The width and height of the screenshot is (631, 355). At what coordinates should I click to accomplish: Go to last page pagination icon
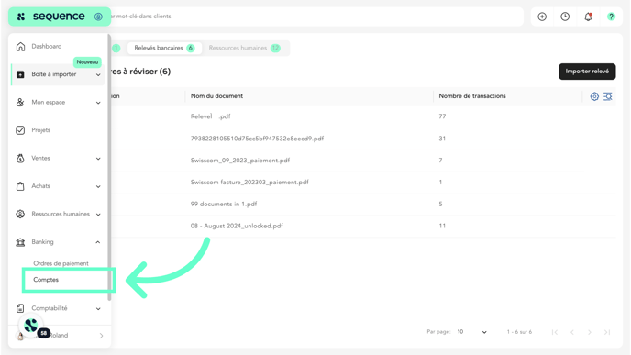click(607, 332)
